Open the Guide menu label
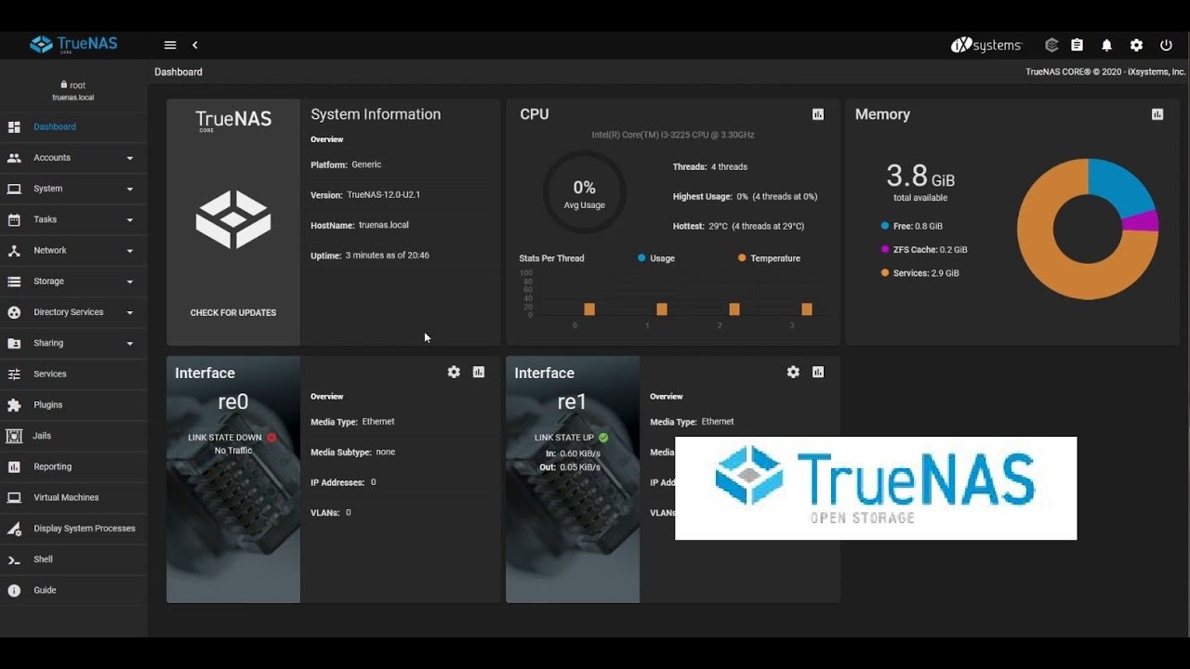This screenshot has width=1190, height=669. [45, 590]
